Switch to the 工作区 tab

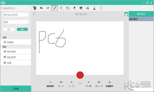pyautogui.click(x=16, y=89)
